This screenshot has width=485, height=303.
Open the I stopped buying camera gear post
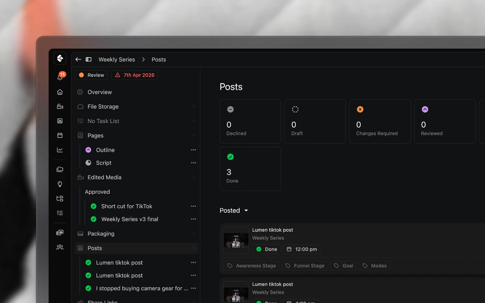pos(142,288)
